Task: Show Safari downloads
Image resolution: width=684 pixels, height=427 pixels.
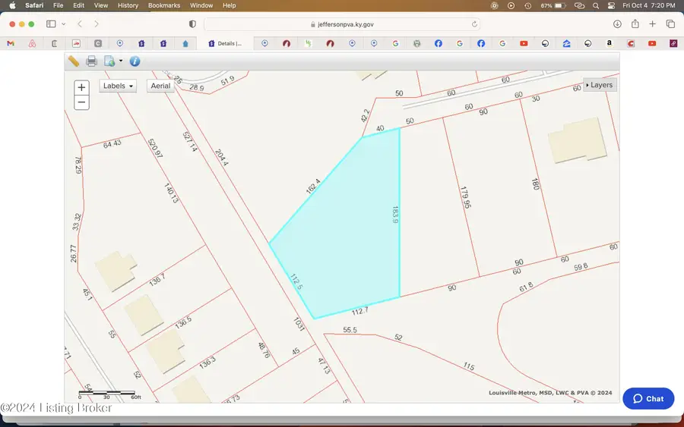Action: pyautogui.click(x=617, y=24)
